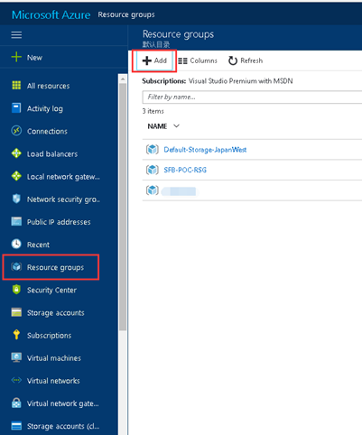The image size is (362, 435).
Task: Click Public IP addresses icon
Action: [x=16, y=221]
